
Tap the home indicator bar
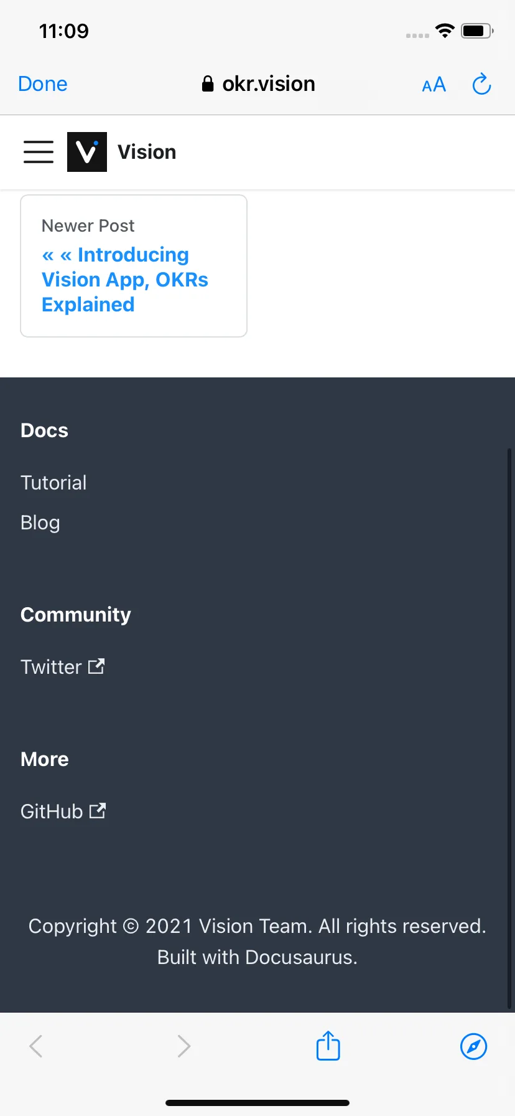[257, 1103]
